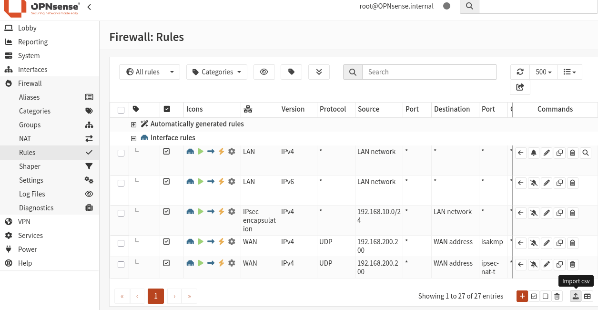598x310 pixels.
Task: Open the Lobby link in the sidebar
Action: (50, 28)
